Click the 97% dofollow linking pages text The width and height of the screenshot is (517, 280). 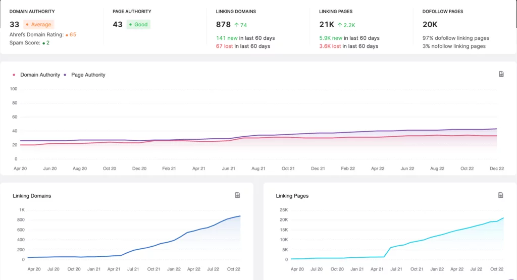point(455,38)
